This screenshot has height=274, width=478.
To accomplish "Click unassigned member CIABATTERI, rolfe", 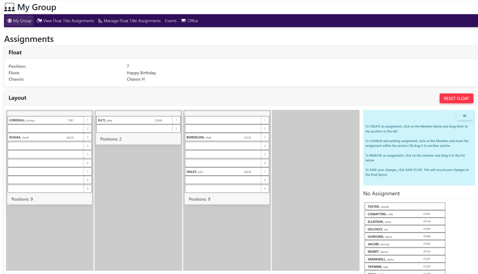I will click(x=404, y=214).
